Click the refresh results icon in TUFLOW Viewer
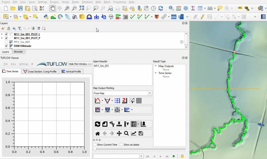The image size is (267, 159). (97, 124)
